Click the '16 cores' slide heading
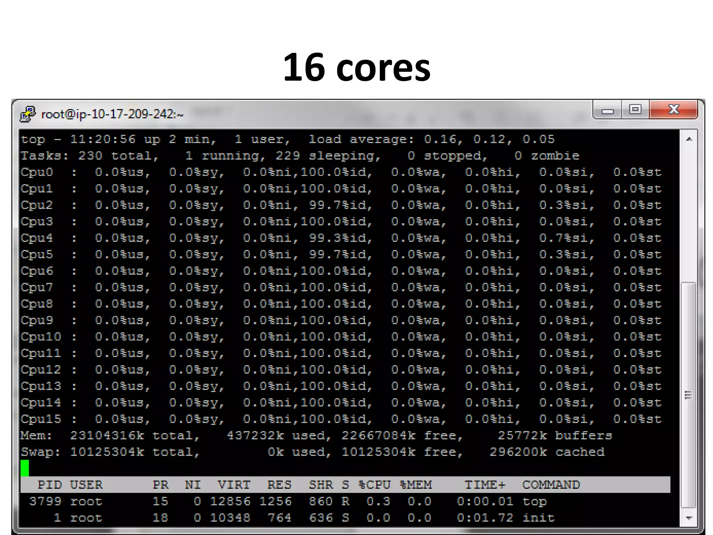Image resolution: width=713 pixels, height=535 pixels. coord(356,67)
